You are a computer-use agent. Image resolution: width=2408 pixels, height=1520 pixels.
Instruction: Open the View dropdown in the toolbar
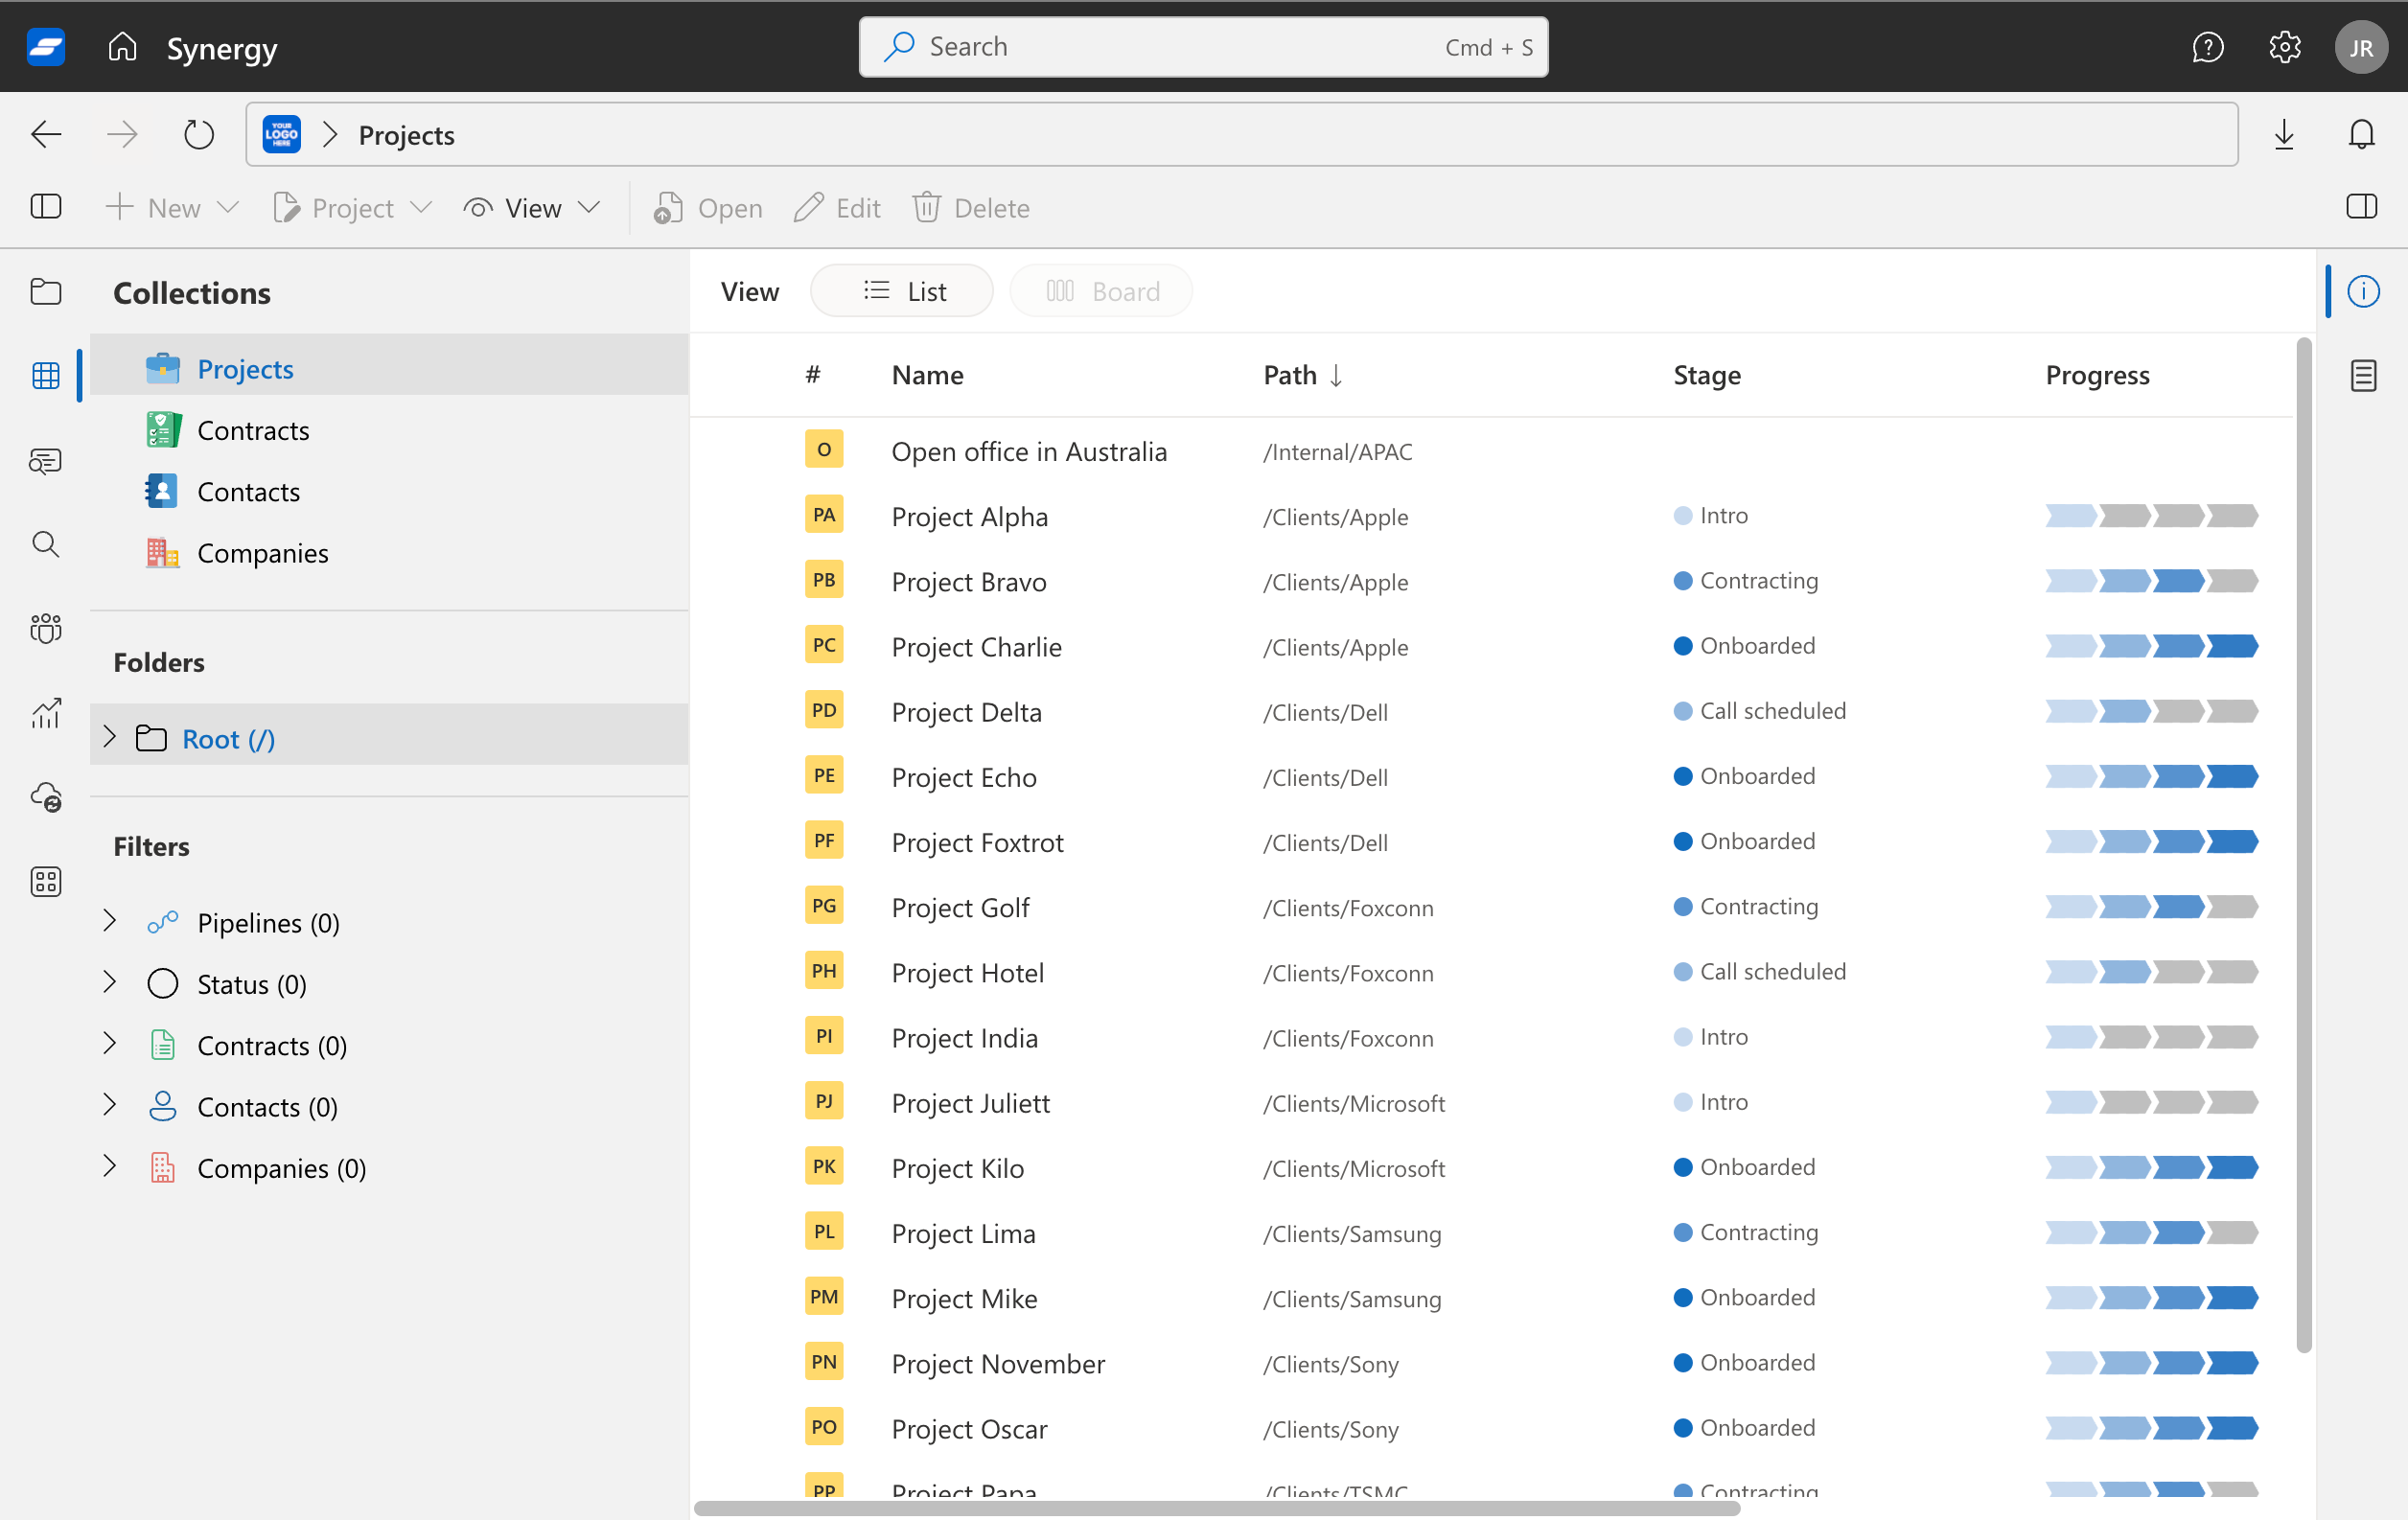tap(532, 207)
